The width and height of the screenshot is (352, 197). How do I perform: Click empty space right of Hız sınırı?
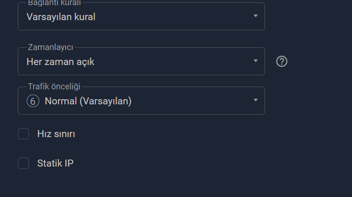click(x=187, y=134)
